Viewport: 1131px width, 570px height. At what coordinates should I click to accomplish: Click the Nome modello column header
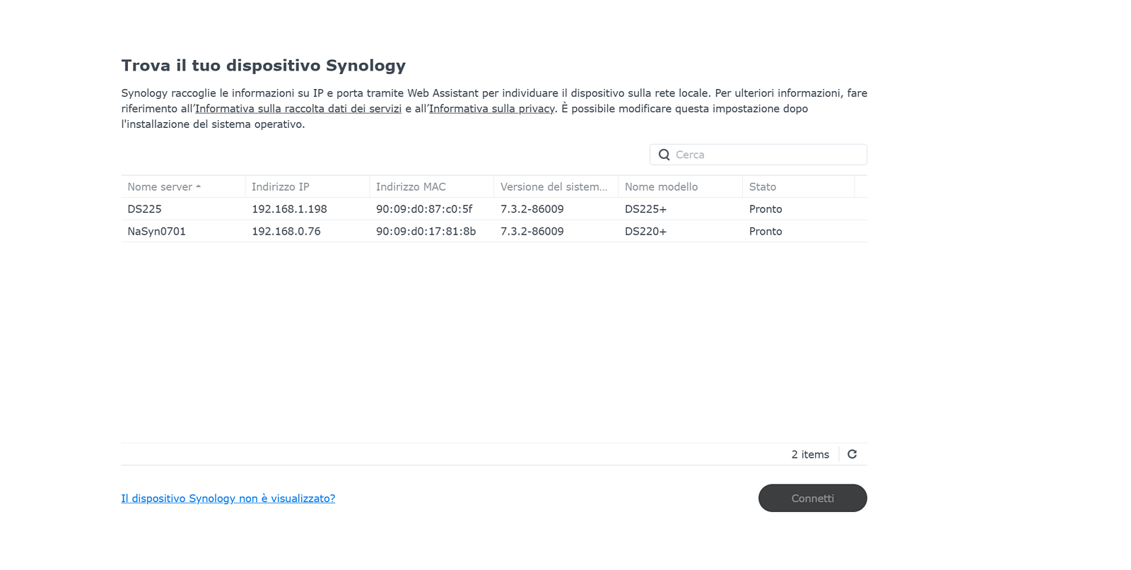tap(681, 186)
